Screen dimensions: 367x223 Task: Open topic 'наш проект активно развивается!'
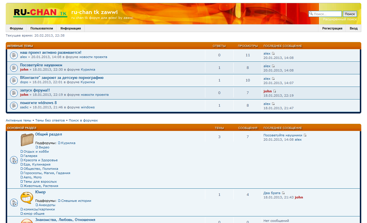(x=51, y=53)
